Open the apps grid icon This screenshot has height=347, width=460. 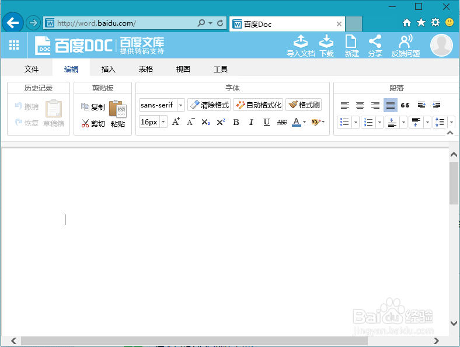point(14,45)
